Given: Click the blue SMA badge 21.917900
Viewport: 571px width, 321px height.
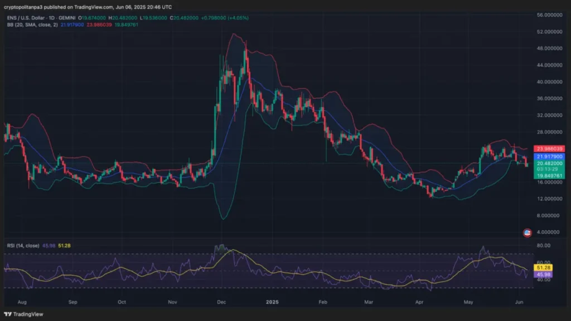Looking at the screenshot, I should (x=549, y=157).
